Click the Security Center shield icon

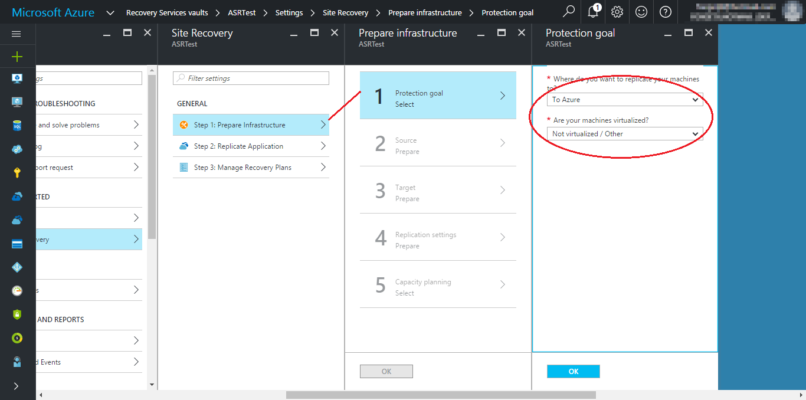pyautogui.click(x=17, y=314)
